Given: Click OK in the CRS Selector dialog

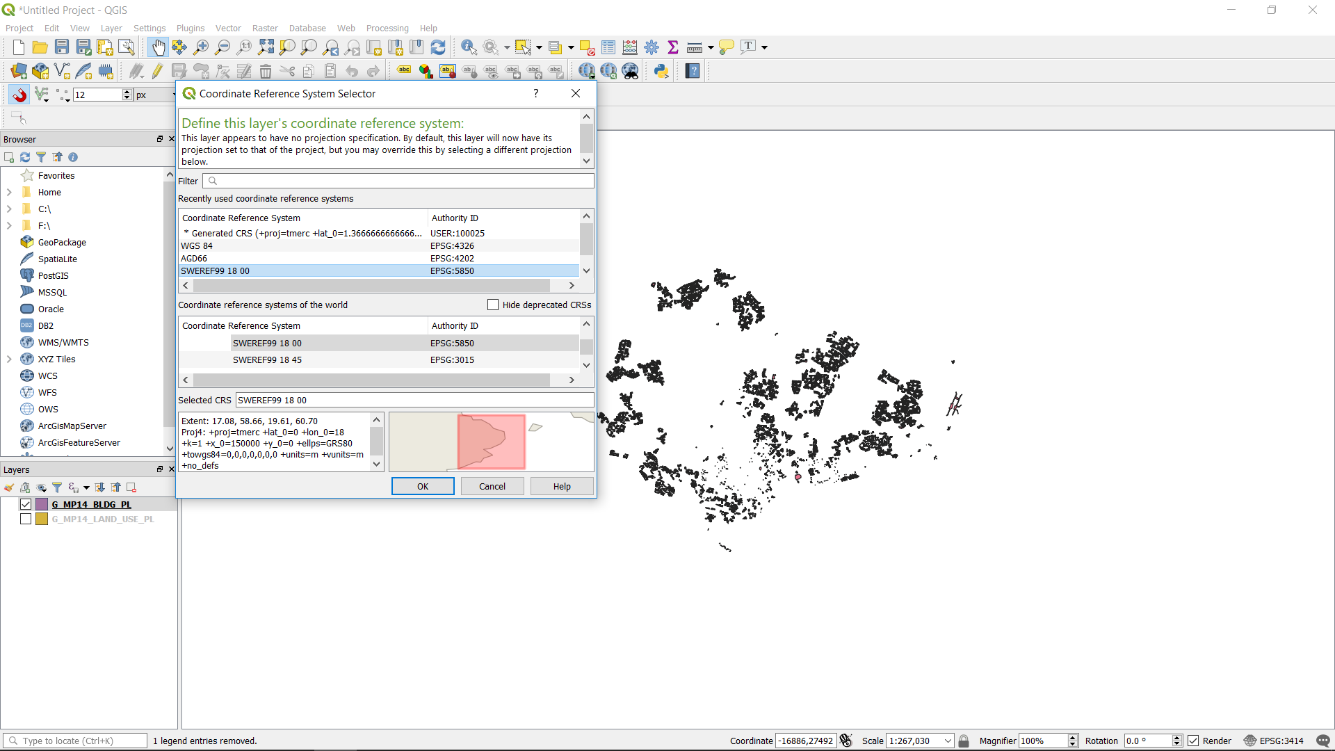Looking at the screenshot, I should (x=423, y=486).
